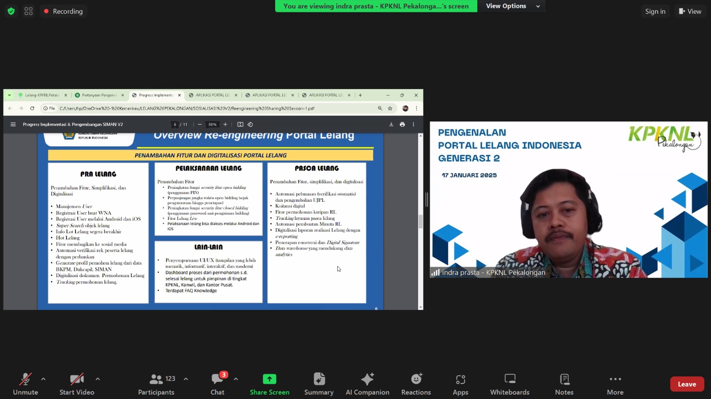Open the Notes panel

(x=564, y=384)
